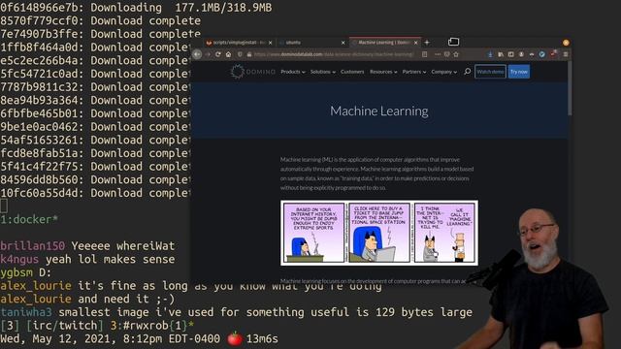The height and width of the screenshot is (349, 621).
Task: Close the ubuntu tab
Action: pyautogui.click(x=343, y=43)
